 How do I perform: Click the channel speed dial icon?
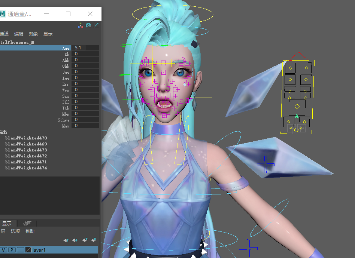(88, 25)
